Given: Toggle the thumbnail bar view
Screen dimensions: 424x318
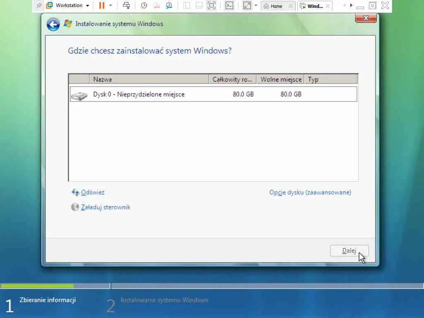Looking at the screenshot, I should click(x=199, y=5).
